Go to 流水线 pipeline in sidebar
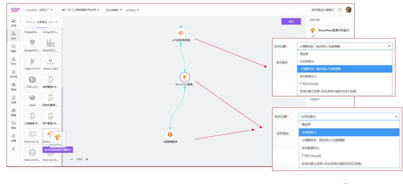The width and height of the screenshot is (403, 184). pyautogui.click(x=14, y=73)
